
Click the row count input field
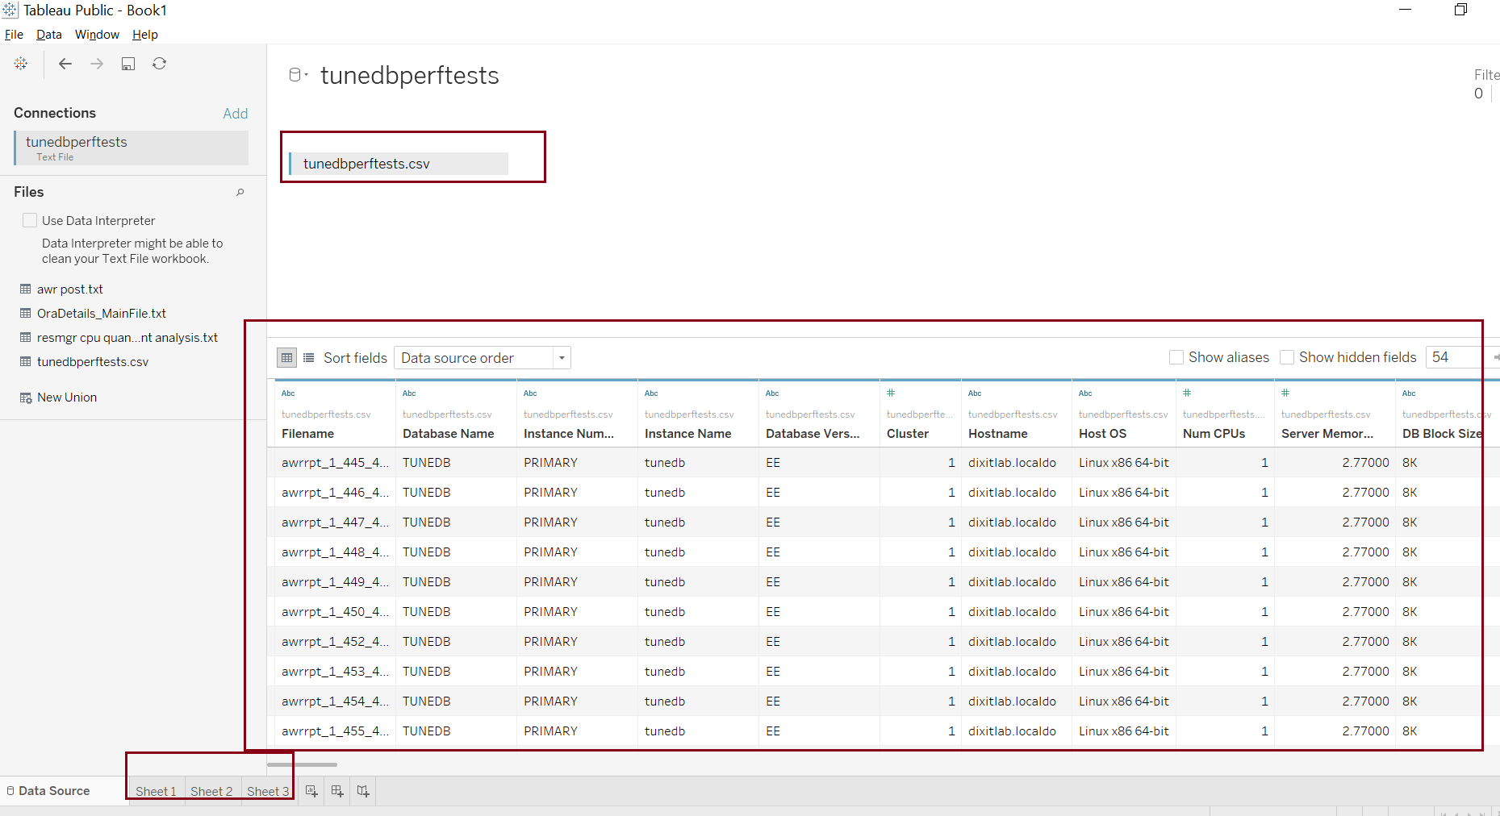pos(1452,357)
